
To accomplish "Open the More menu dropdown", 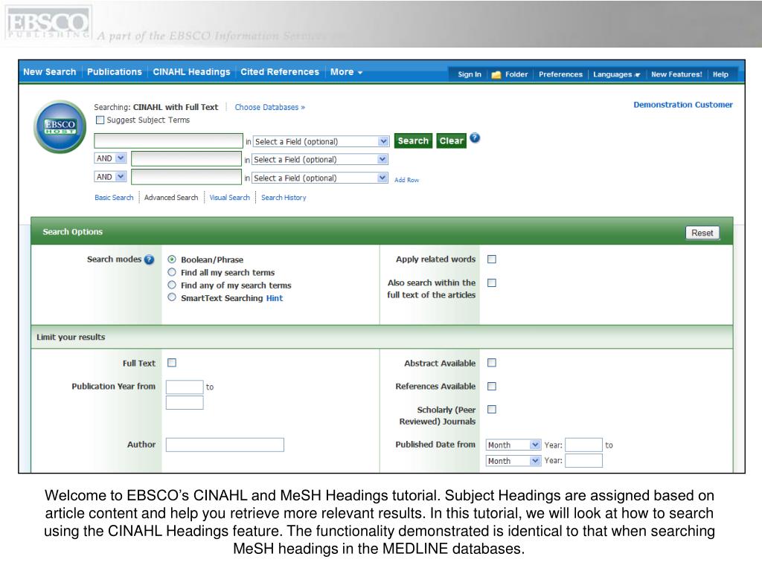I will coord(347,72).
